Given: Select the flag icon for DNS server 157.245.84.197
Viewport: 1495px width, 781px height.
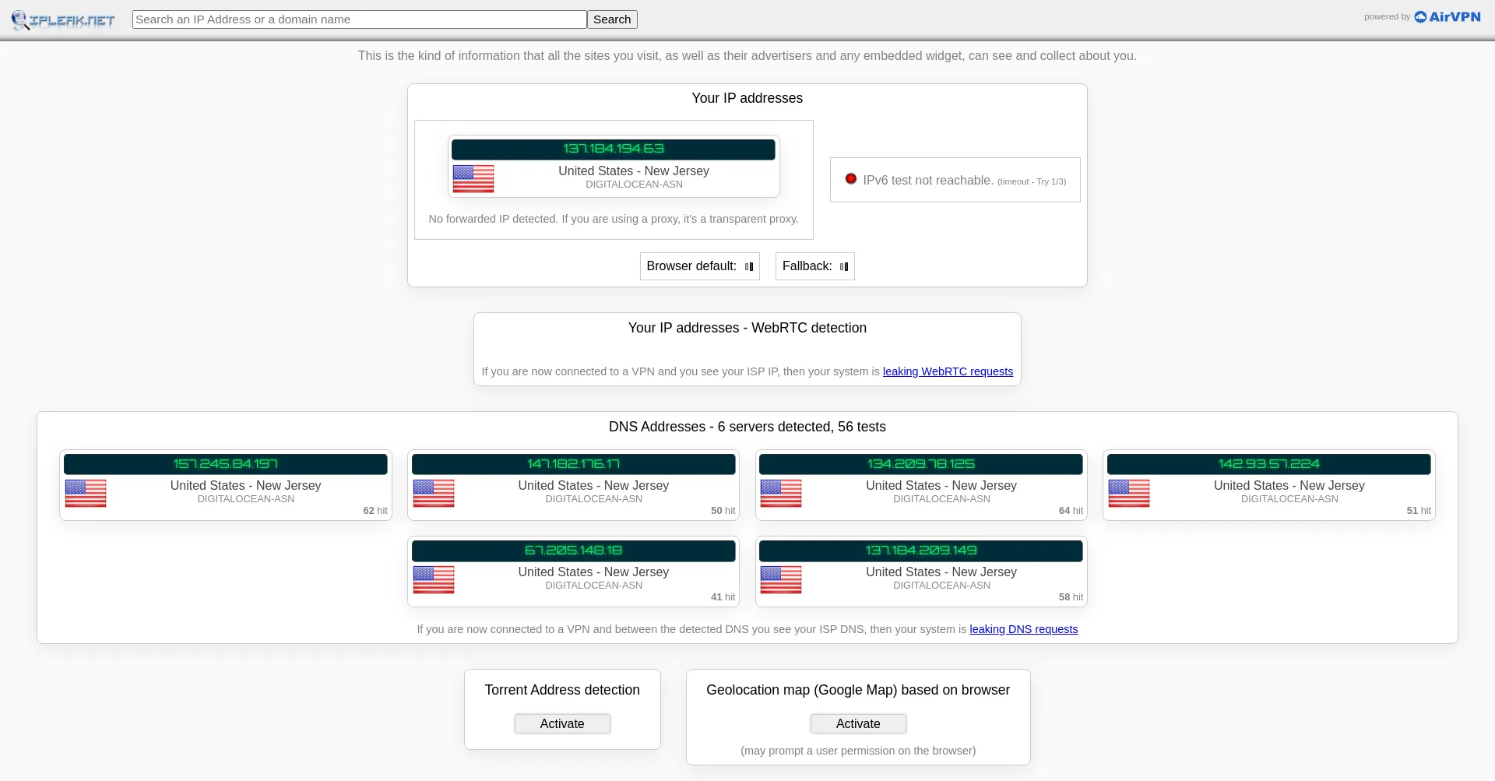Looking at the screenshot, I should pos(86,494).
